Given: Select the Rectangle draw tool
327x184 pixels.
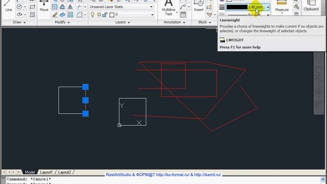Looking at the screenshot, I should 32,7.
